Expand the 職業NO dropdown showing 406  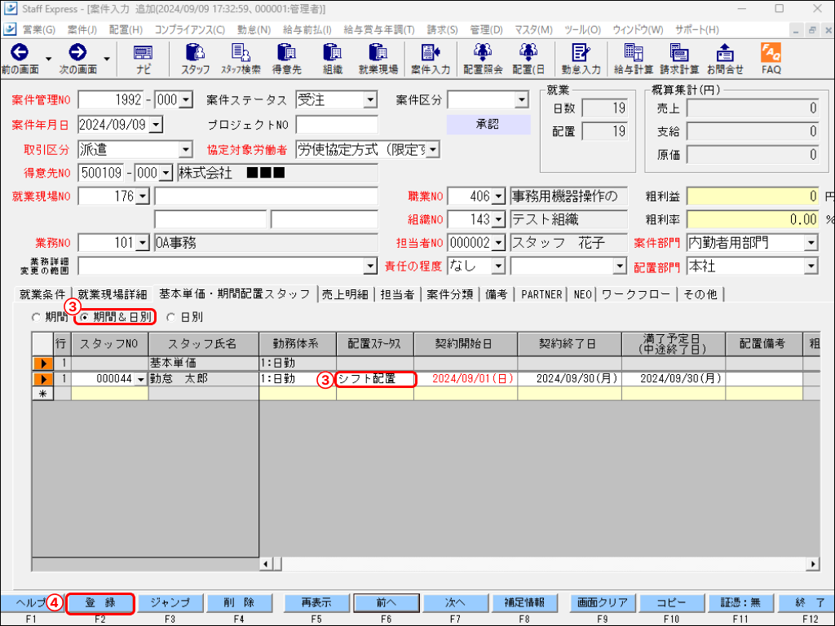[498, 196]
